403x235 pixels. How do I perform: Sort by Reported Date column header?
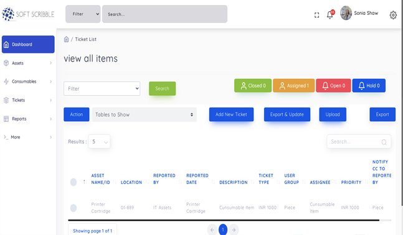(x=197, y=179)
